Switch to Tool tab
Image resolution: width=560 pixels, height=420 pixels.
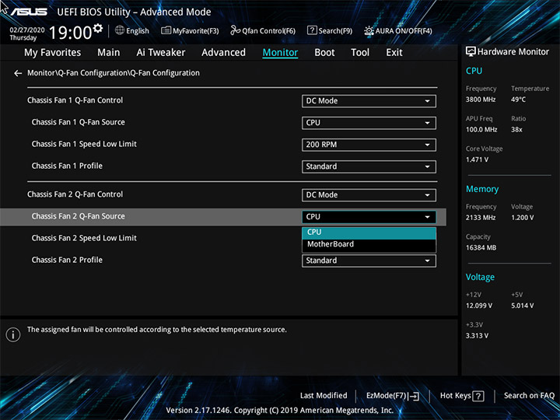tap(360, 53)
